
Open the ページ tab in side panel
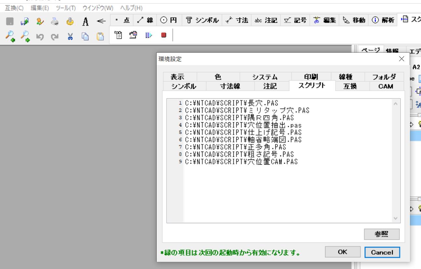372,50
